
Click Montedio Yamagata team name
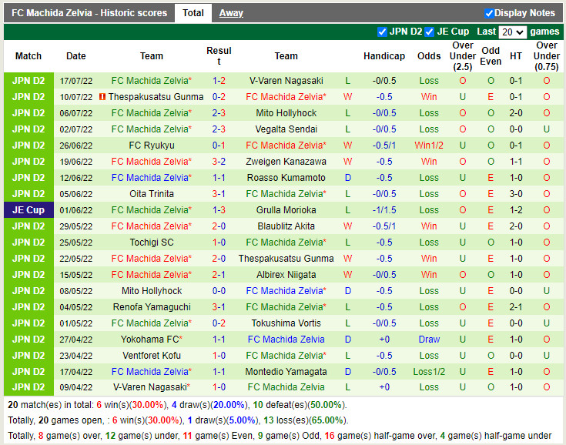(x=286, y=372)
